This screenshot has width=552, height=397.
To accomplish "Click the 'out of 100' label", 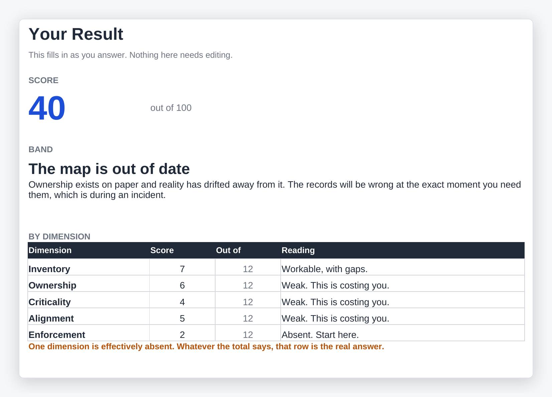I will [x=171, y=108].
